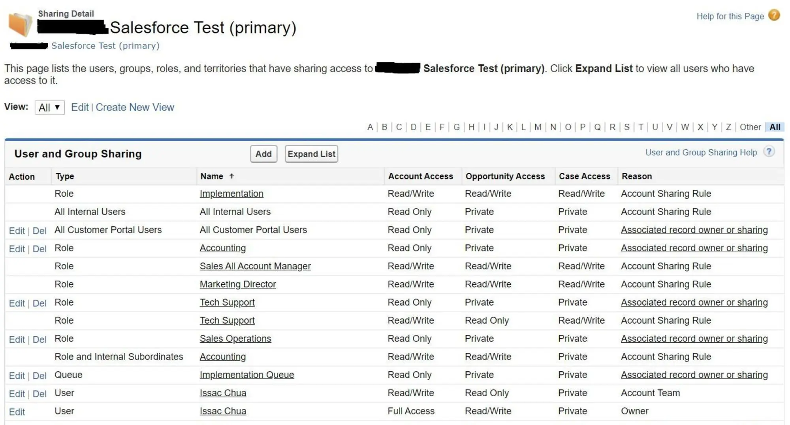Delete All Customer Portal Users sharing

pos(39,231)
